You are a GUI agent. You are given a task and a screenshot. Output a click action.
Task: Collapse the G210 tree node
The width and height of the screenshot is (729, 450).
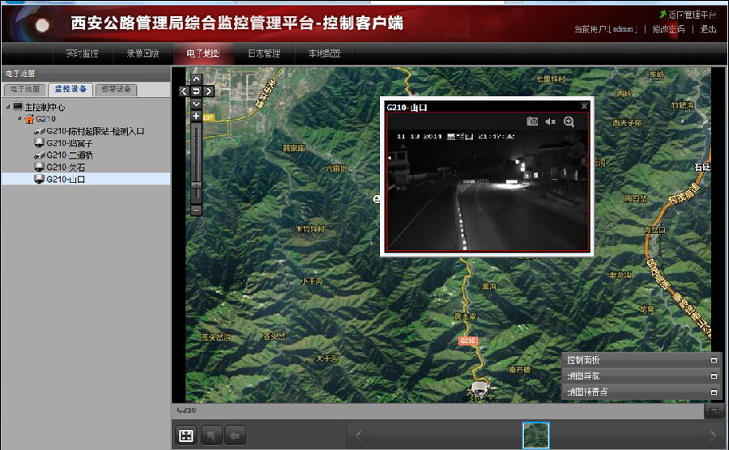(x=19, y=119)
